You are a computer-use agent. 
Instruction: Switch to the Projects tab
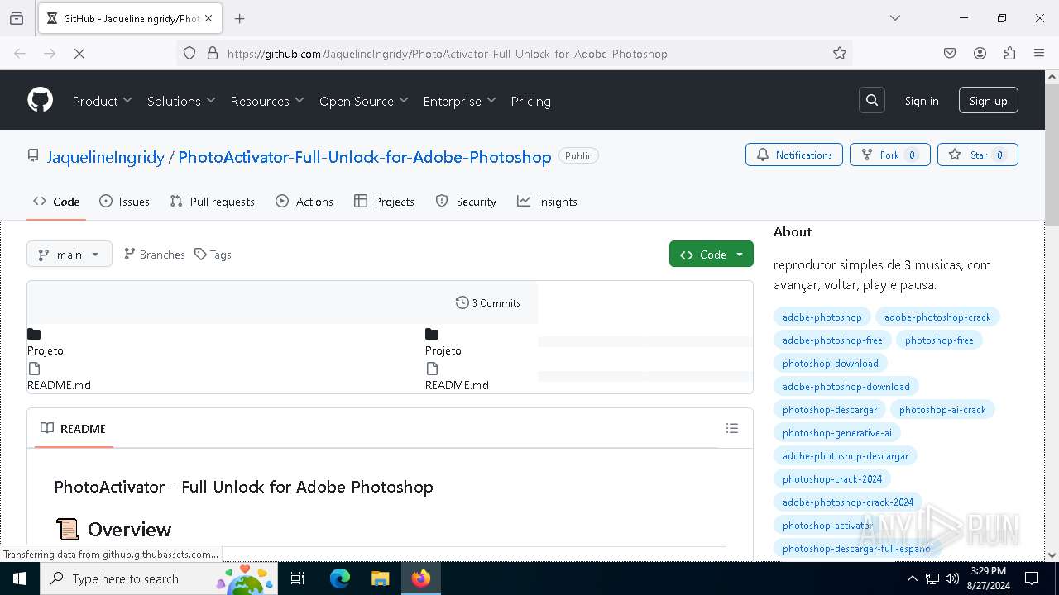pos(384,202)
